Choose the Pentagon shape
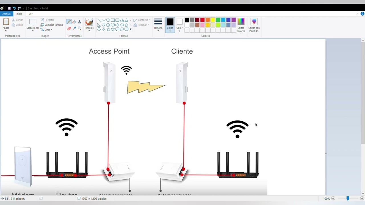The image size is (365, 205). click(108, 25)
